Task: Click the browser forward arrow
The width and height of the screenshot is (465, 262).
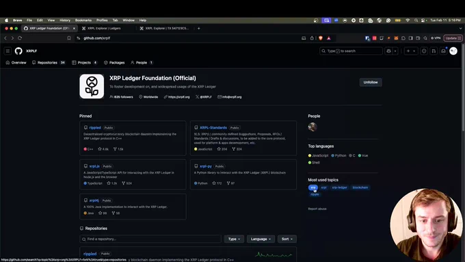Action: click(12, 38)
